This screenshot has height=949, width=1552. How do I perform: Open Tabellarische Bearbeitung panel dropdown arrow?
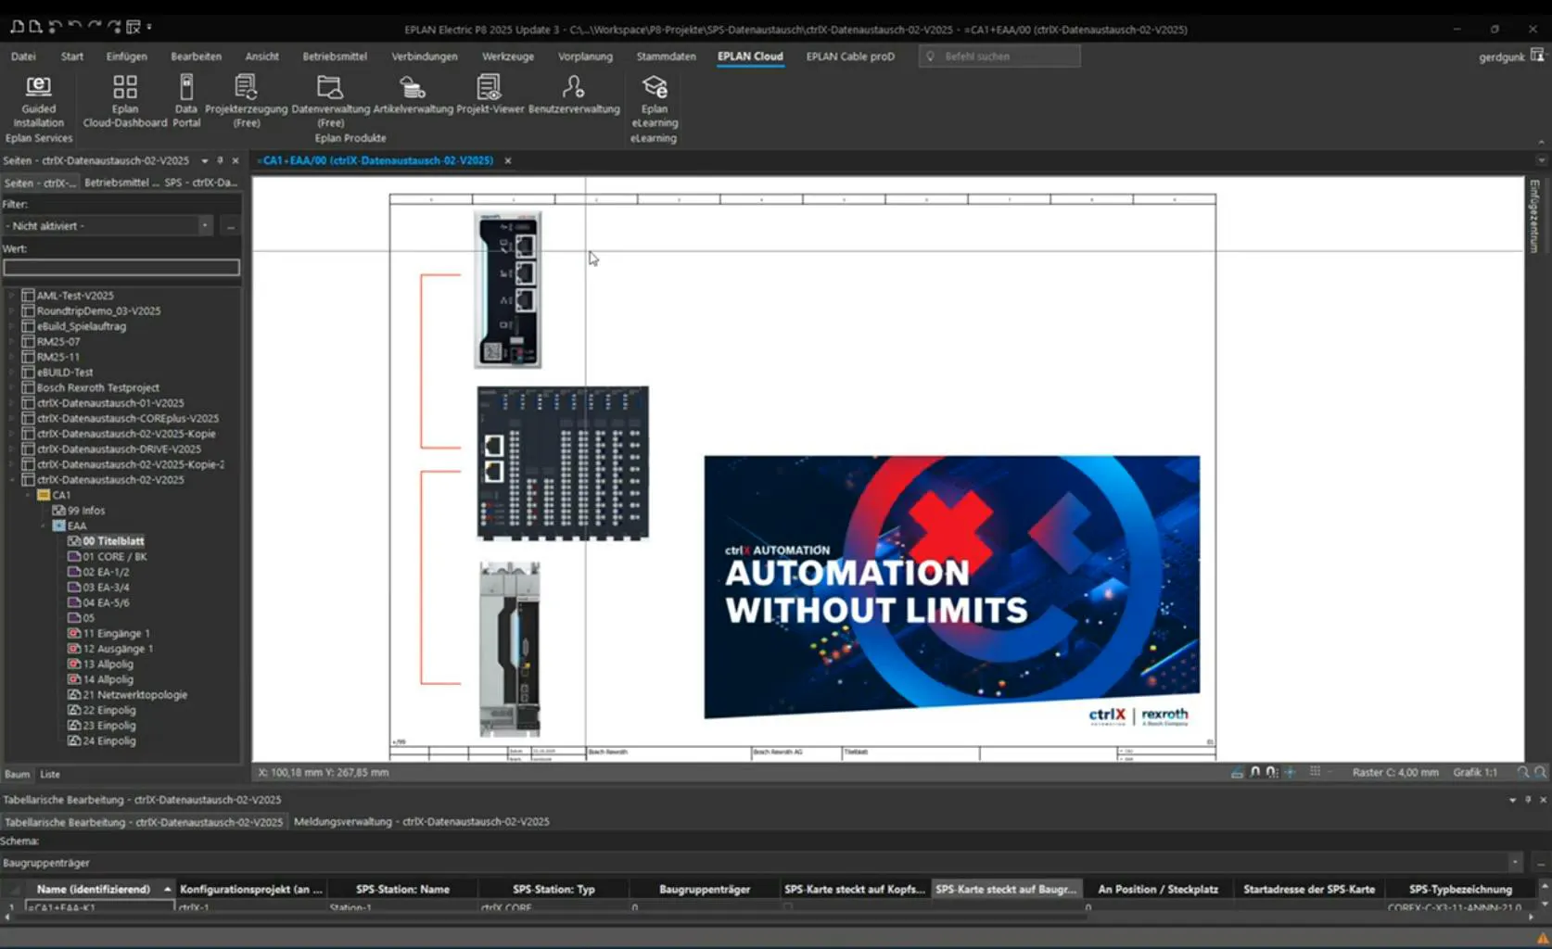click(1513, 800)
